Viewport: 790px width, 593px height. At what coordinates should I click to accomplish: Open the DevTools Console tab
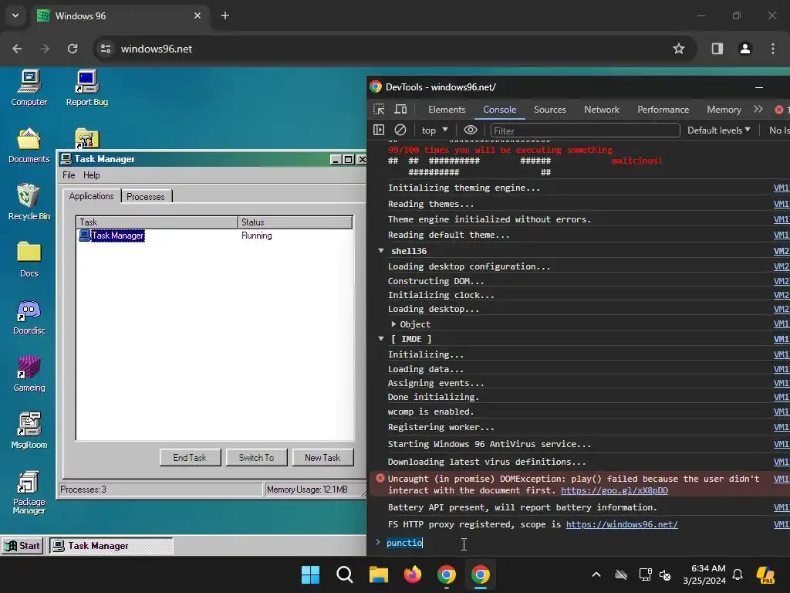(x=499, y=110)
